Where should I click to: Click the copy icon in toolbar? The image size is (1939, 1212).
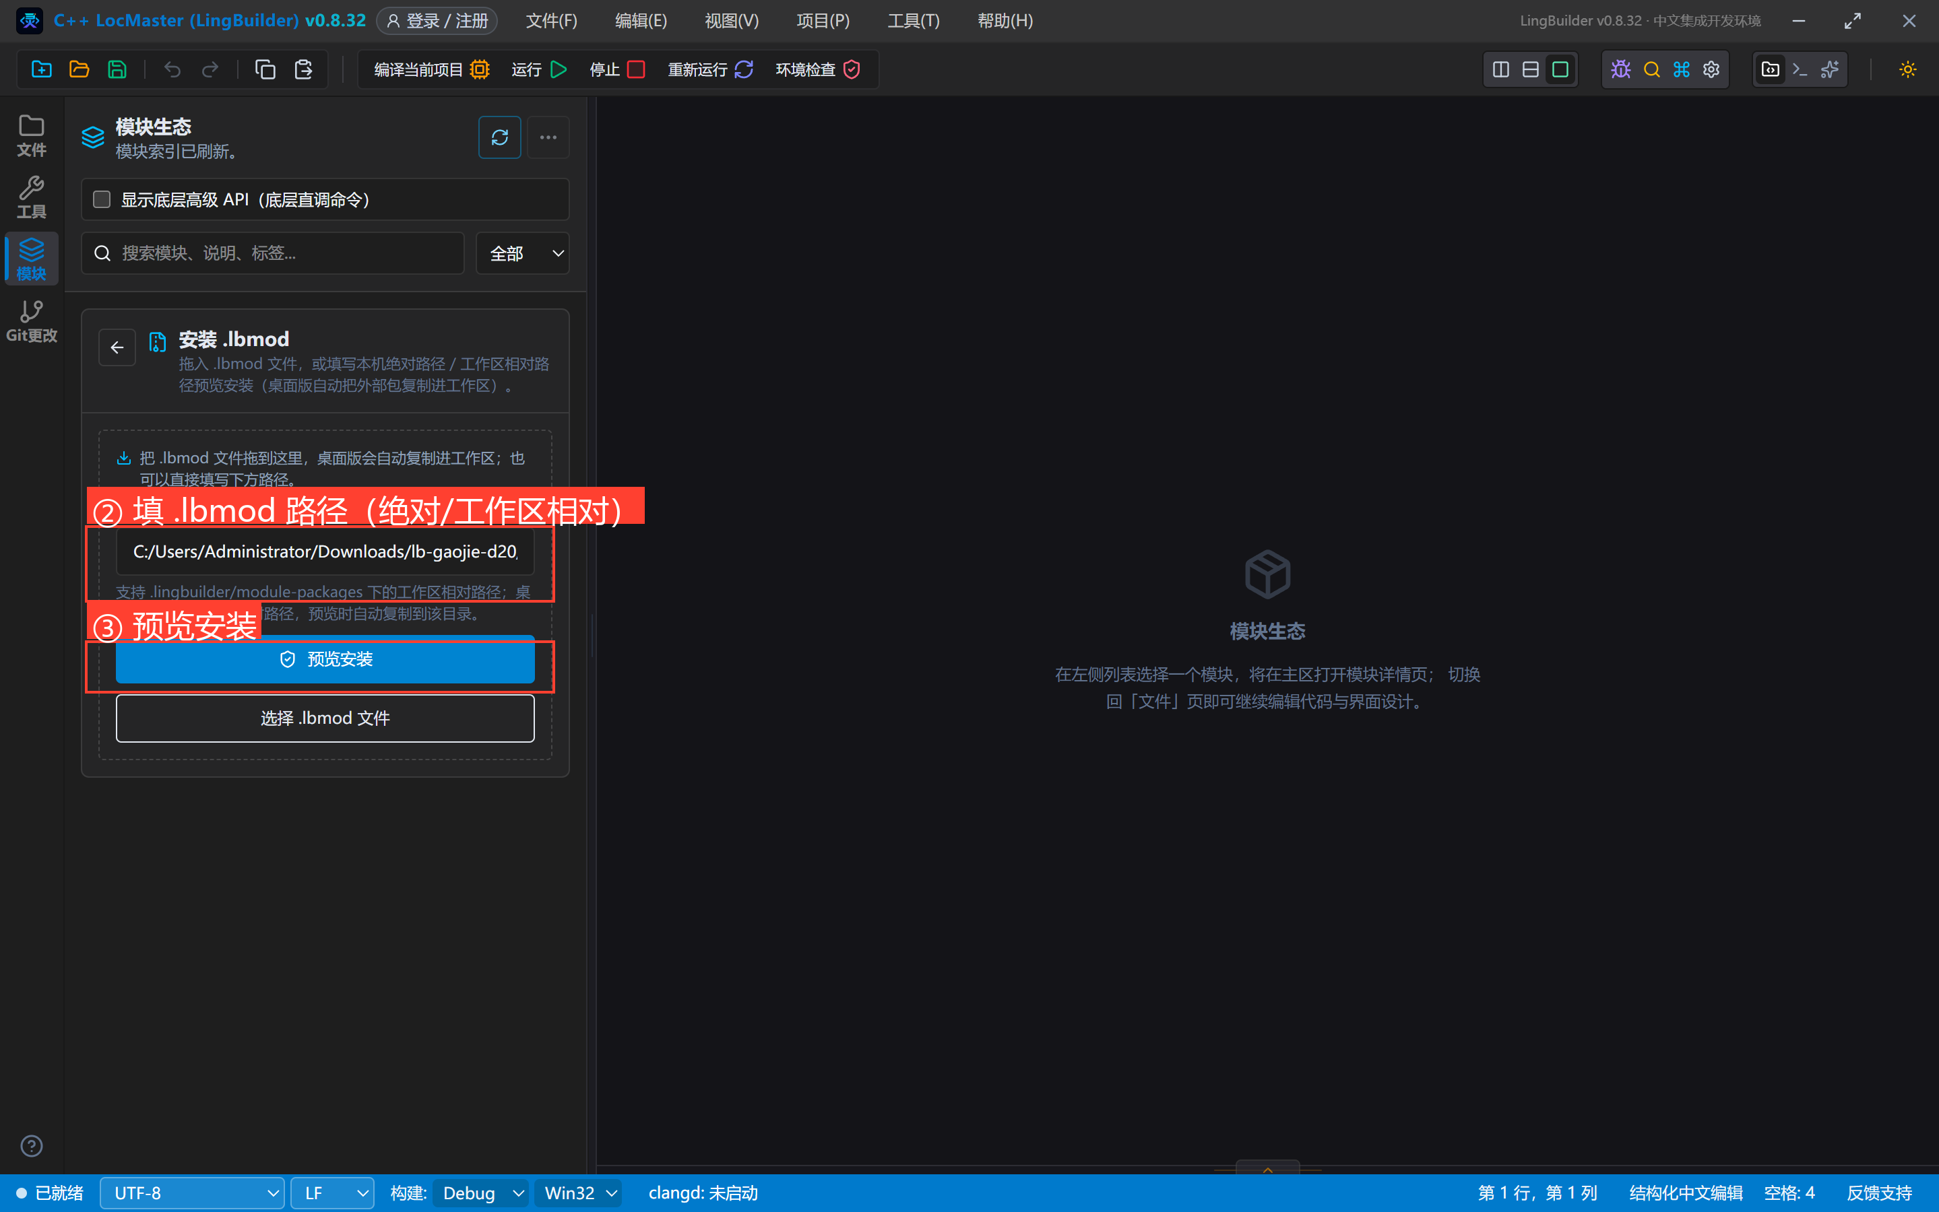265,69
